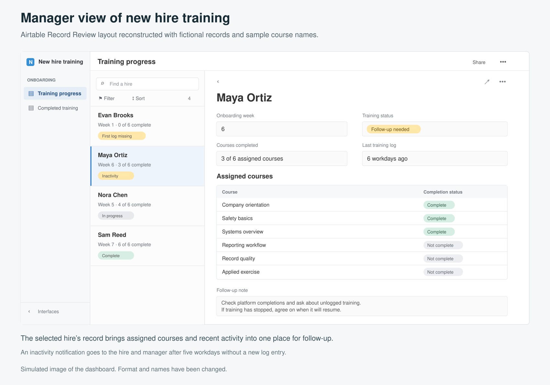Click the Course column header
This screenshot has width=550, height=385.
(230, 192)
